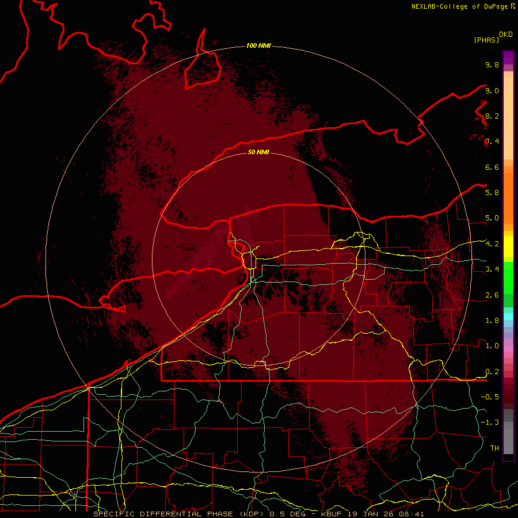Click the 5.0 scale value

click(x=492, y=218)
